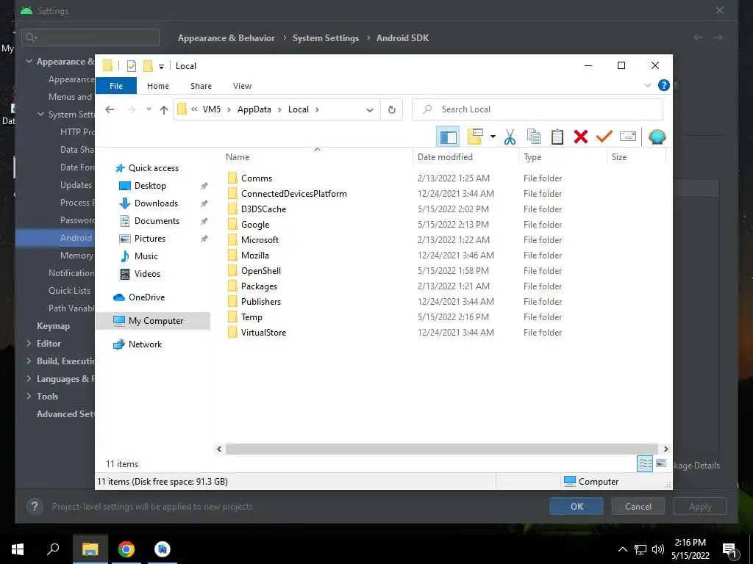Select the Mozilla folder
Screen dimensions: 753x564
[255, 256]
